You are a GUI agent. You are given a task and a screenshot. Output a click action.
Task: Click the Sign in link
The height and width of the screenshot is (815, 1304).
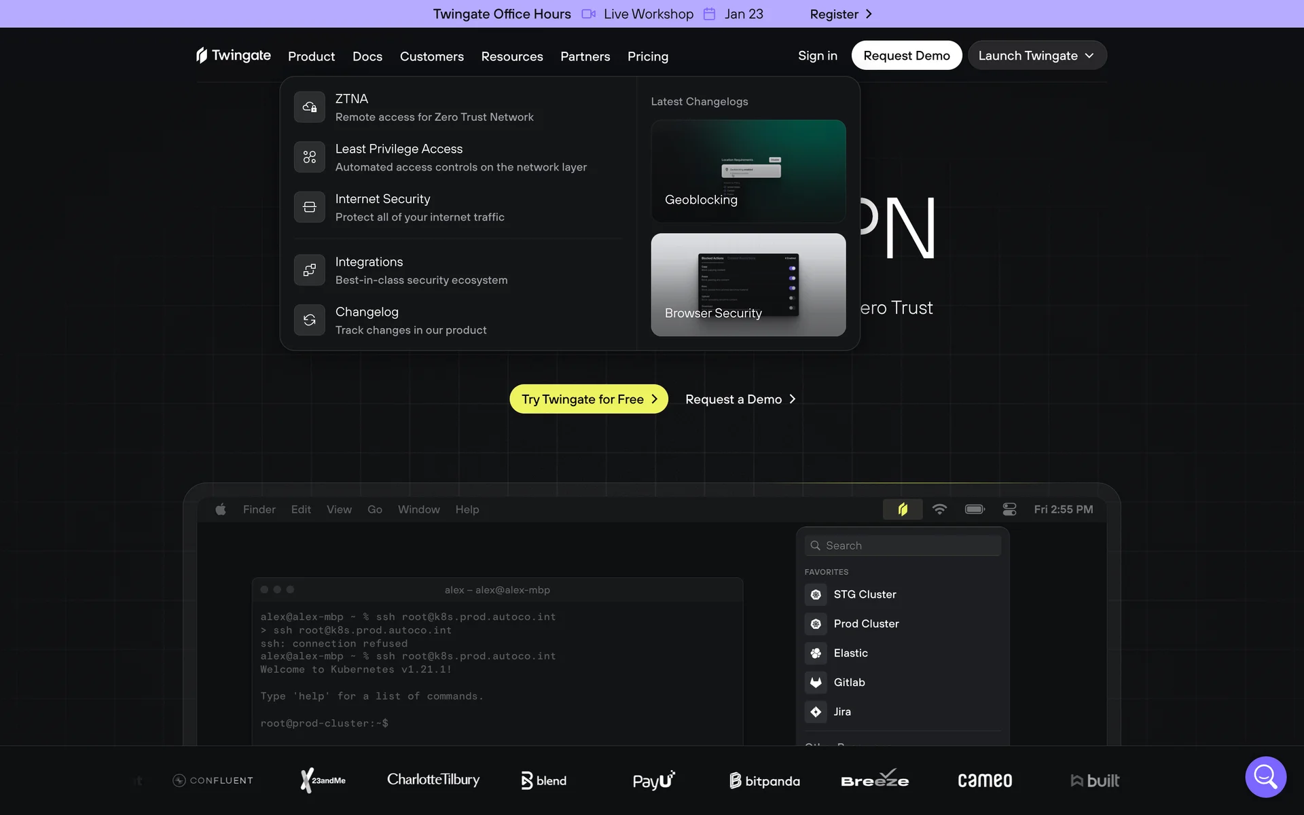click(817, 56)
